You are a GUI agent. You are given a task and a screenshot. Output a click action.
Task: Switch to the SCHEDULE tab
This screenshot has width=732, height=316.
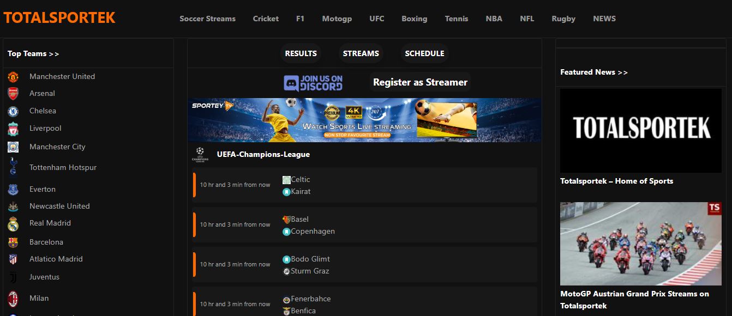click(424, 53)
